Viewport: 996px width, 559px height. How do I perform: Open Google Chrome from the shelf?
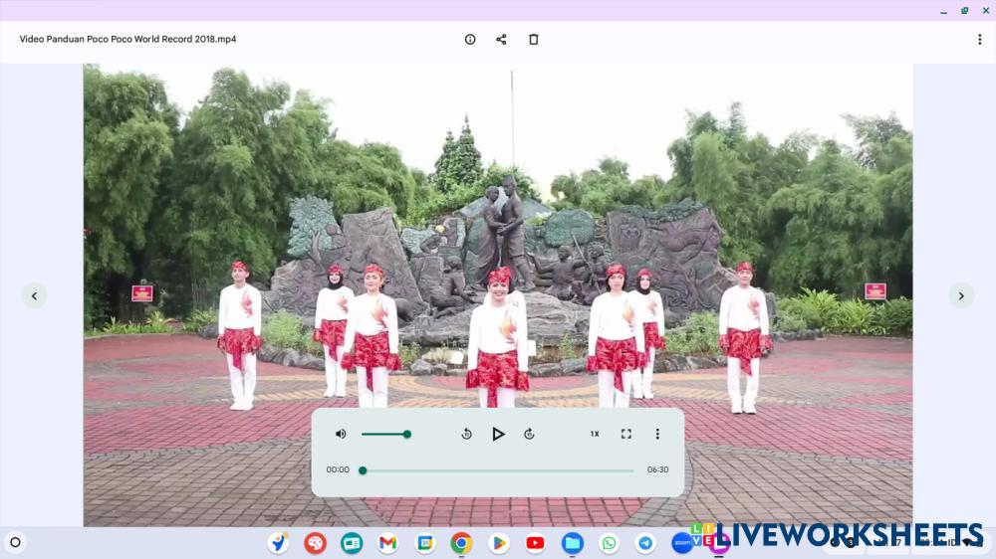[x=461, y=543]
